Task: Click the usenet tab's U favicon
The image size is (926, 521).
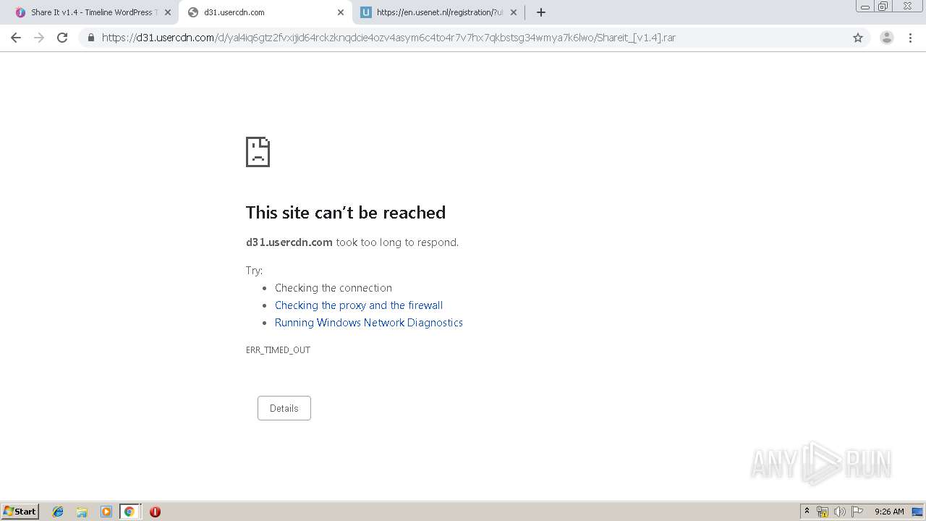Action: click(366, 12)
